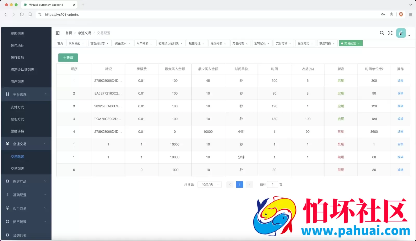Go to the previous page arrow
The image size is (416, 241).
[230, 184]
